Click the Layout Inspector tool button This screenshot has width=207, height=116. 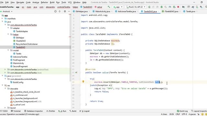tap(199, 111)
